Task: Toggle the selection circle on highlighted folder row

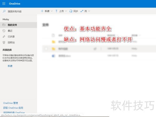Action: (46, 49)
